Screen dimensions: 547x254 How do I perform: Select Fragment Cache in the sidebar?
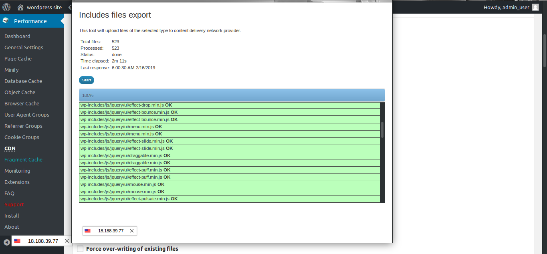(23, 159)
